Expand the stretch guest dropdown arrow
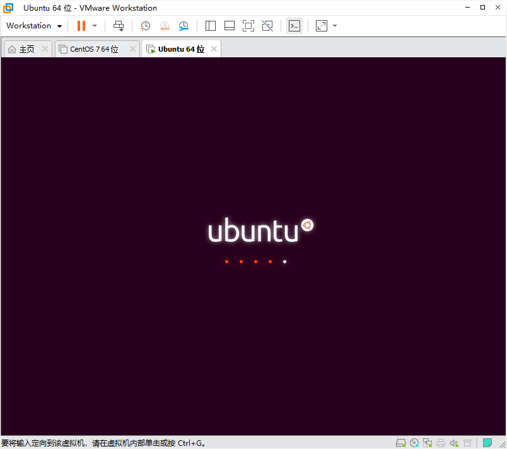The width and height of the screenshot is (507, 449). click(x=335, y=26)
